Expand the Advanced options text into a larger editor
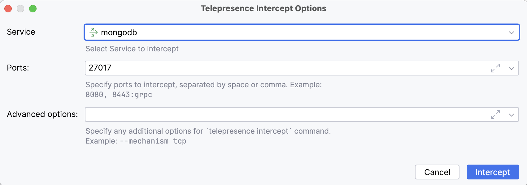This screenshot has width=527, height=185. (x=496, y=114)
